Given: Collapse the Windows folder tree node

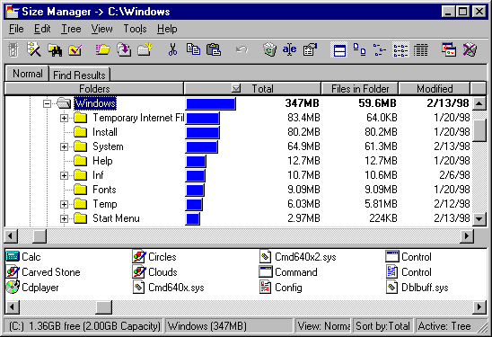Looking at the screenshot, I should (47, 103).
